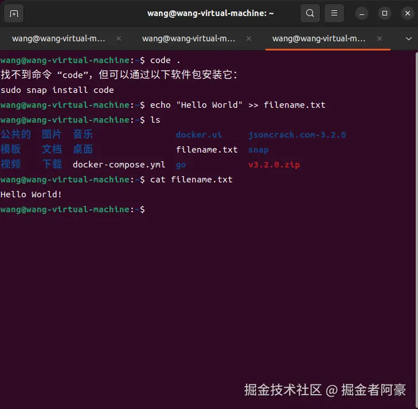Screen dimensions: 418x409
Task: Expand the tab list dropdown arrow
Action: (408, 39)
